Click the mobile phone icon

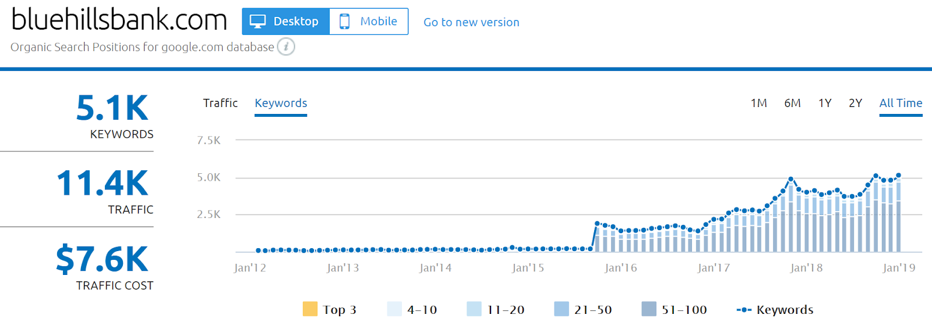[x=344, y=22]
